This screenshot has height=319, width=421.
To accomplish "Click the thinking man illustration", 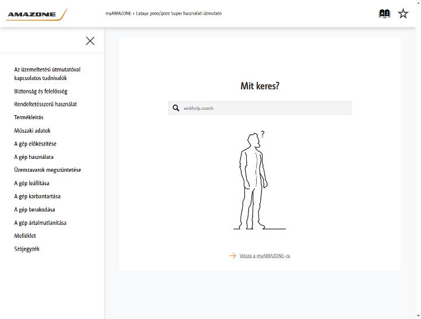I will click(x=257, y=181).
